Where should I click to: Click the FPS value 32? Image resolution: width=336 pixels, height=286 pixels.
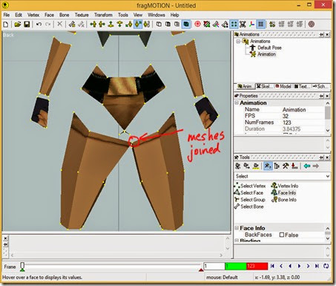pyautogui.click(x=286, y=116)
